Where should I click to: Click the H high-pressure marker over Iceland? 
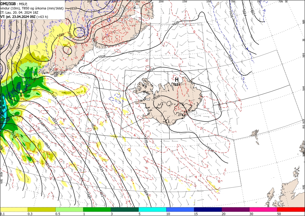point(177,80)
